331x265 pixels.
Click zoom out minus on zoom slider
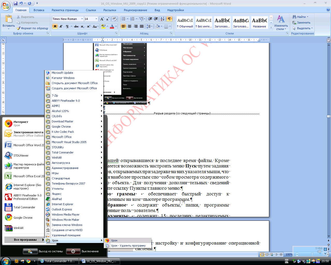297,254
